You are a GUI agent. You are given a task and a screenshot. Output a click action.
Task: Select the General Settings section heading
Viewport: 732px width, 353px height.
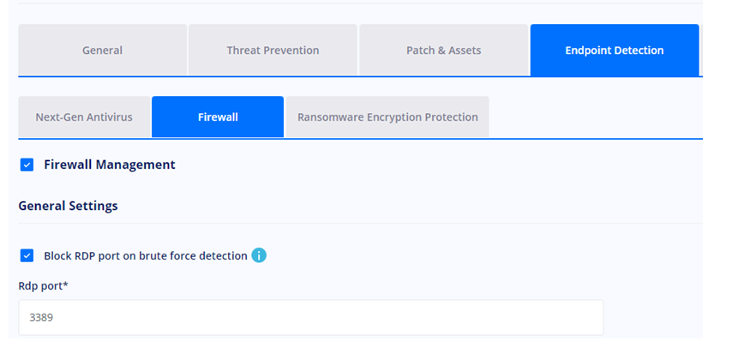[69, 206]
